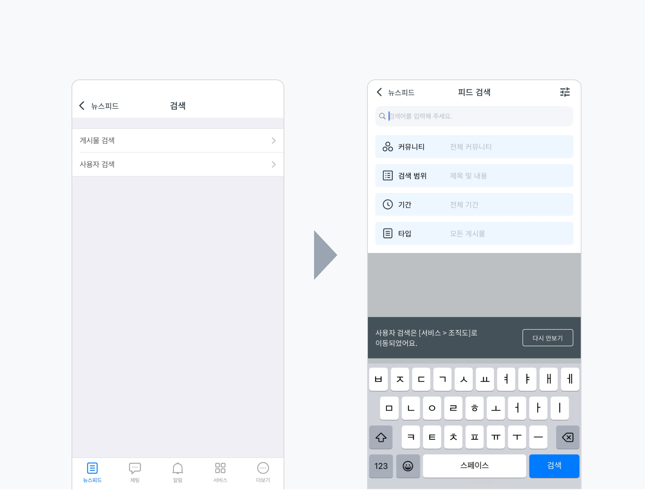Tap the ㅅ key on the keyboard
This screenshot has height=490, width=645.
click(x=463, y=379)
